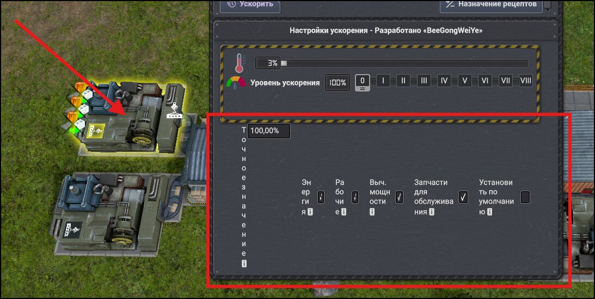Screen dimensions: 595x299
Task: Click recipe icon on the lower machine
Action: 72,229
